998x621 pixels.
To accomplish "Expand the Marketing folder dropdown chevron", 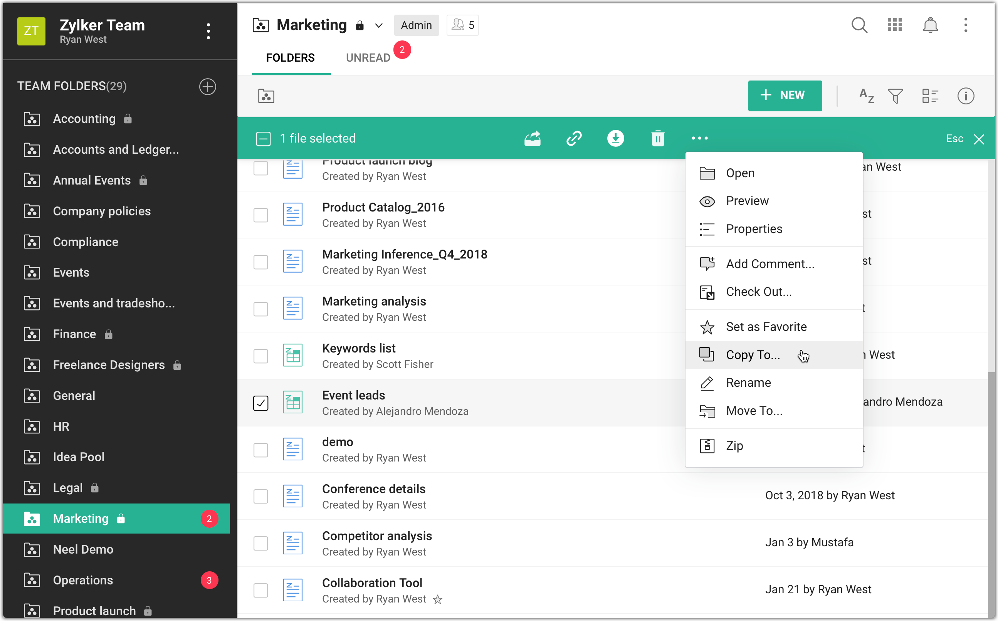I will click(x=379, y=26).
